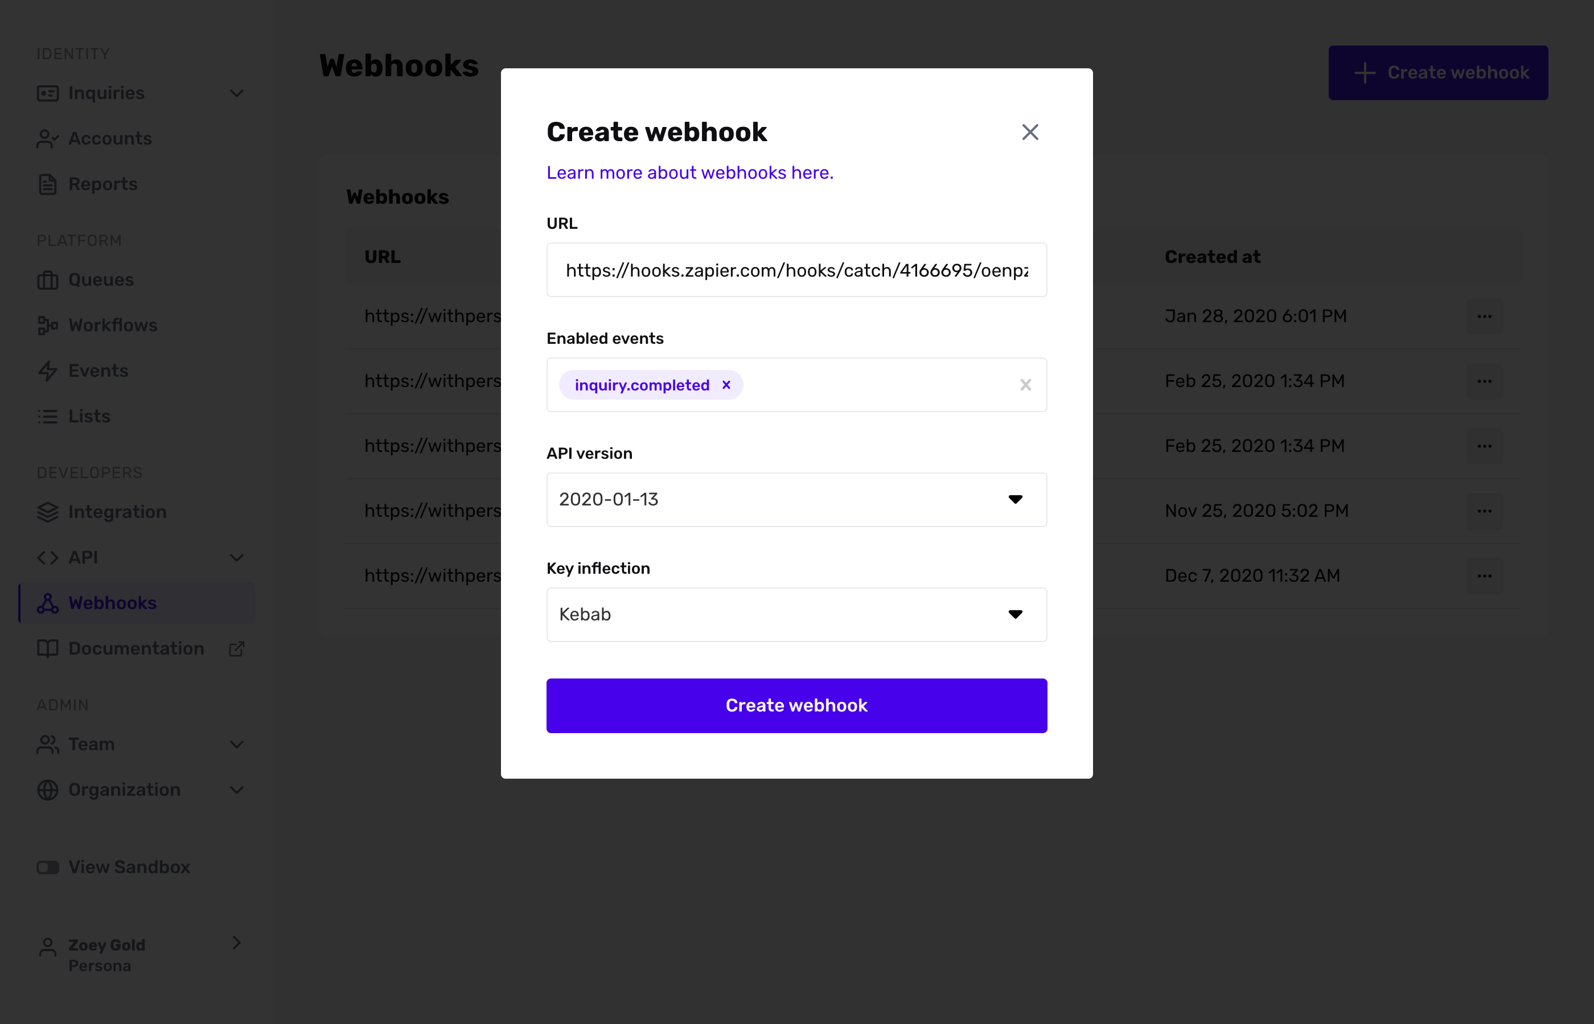Toggle the Enabled events field clear button
The height and width of the screenshot is (1024, 1594).
1024,384
